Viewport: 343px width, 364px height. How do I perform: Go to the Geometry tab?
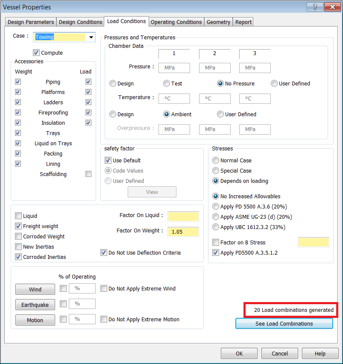click(x=218, y=22)
